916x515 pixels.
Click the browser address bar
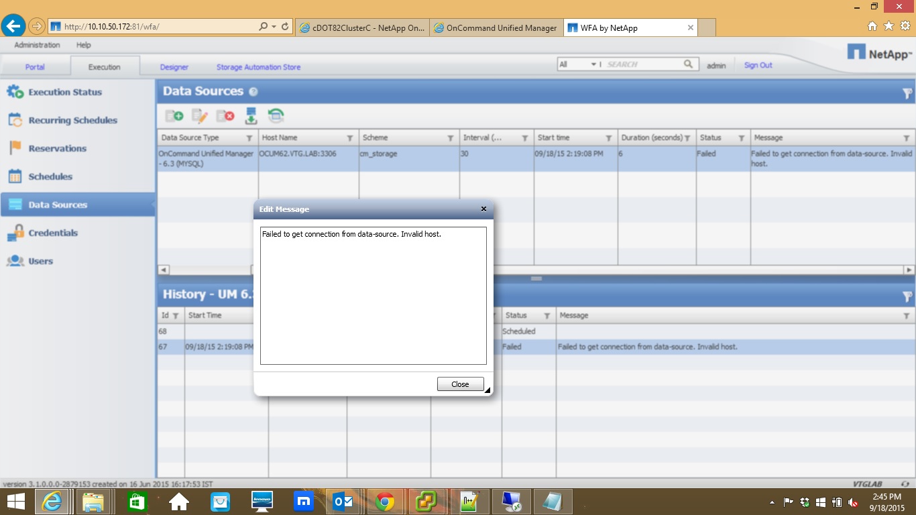click(153, 27)
